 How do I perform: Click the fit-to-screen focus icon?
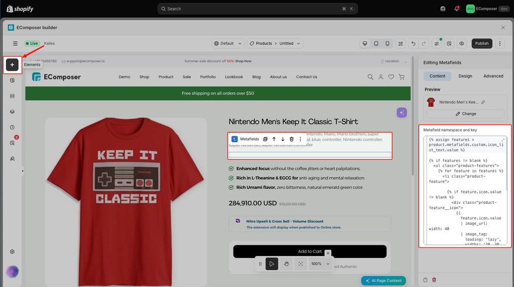point(301,264)
